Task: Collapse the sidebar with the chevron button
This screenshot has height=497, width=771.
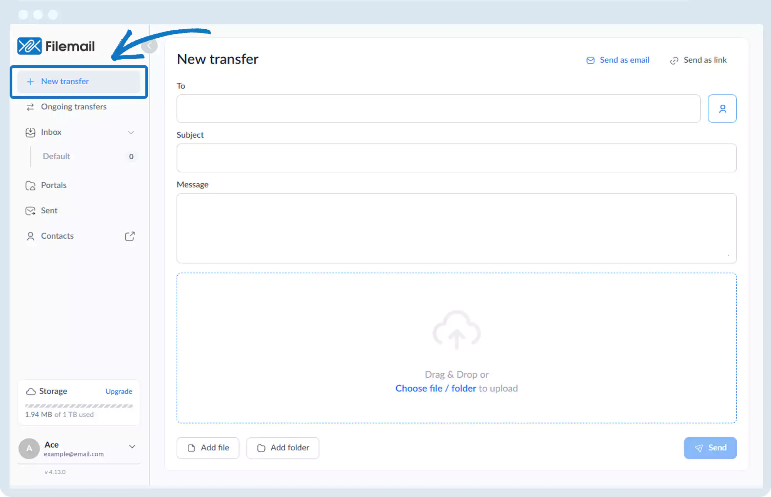Action: point(149,46)
